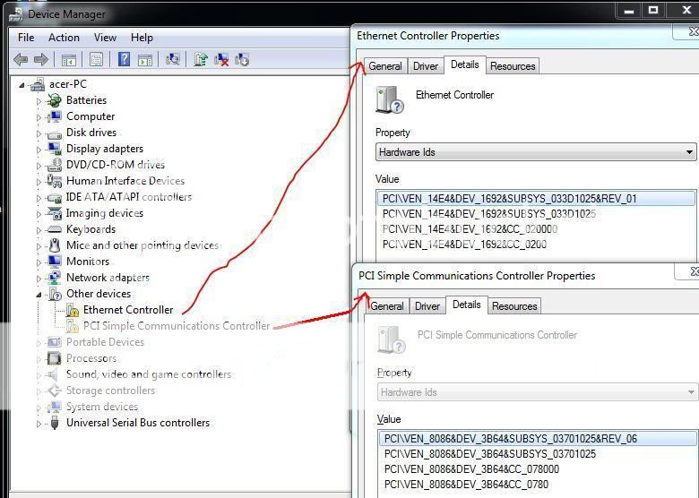
Task: Click the Uninstall device toolbar icon
Action: pyautogui.click(x=221, y=60)
